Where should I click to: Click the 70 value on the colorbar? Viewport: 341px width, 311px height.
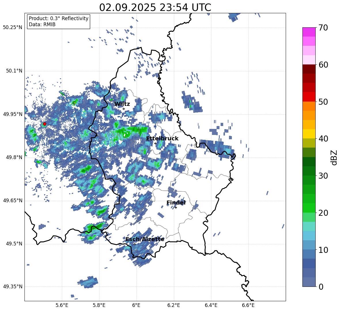[x=323, y=28]
